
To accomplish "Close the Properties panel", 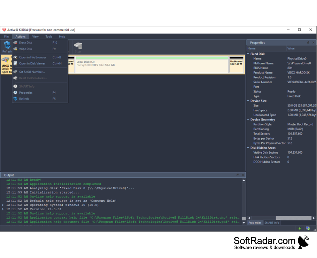I will [313, 43].
